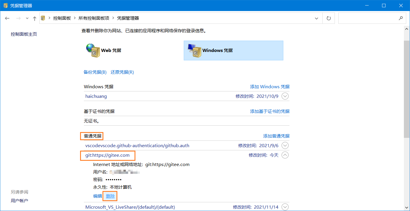Click the back navigation arrow
The width and height of the screenshot is (410, 211).
pyautogui.click(x=7, y=18)
